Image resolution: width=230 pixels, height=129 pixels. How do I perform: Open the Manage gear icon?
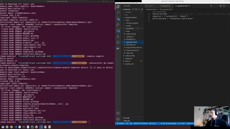[118, 119]
